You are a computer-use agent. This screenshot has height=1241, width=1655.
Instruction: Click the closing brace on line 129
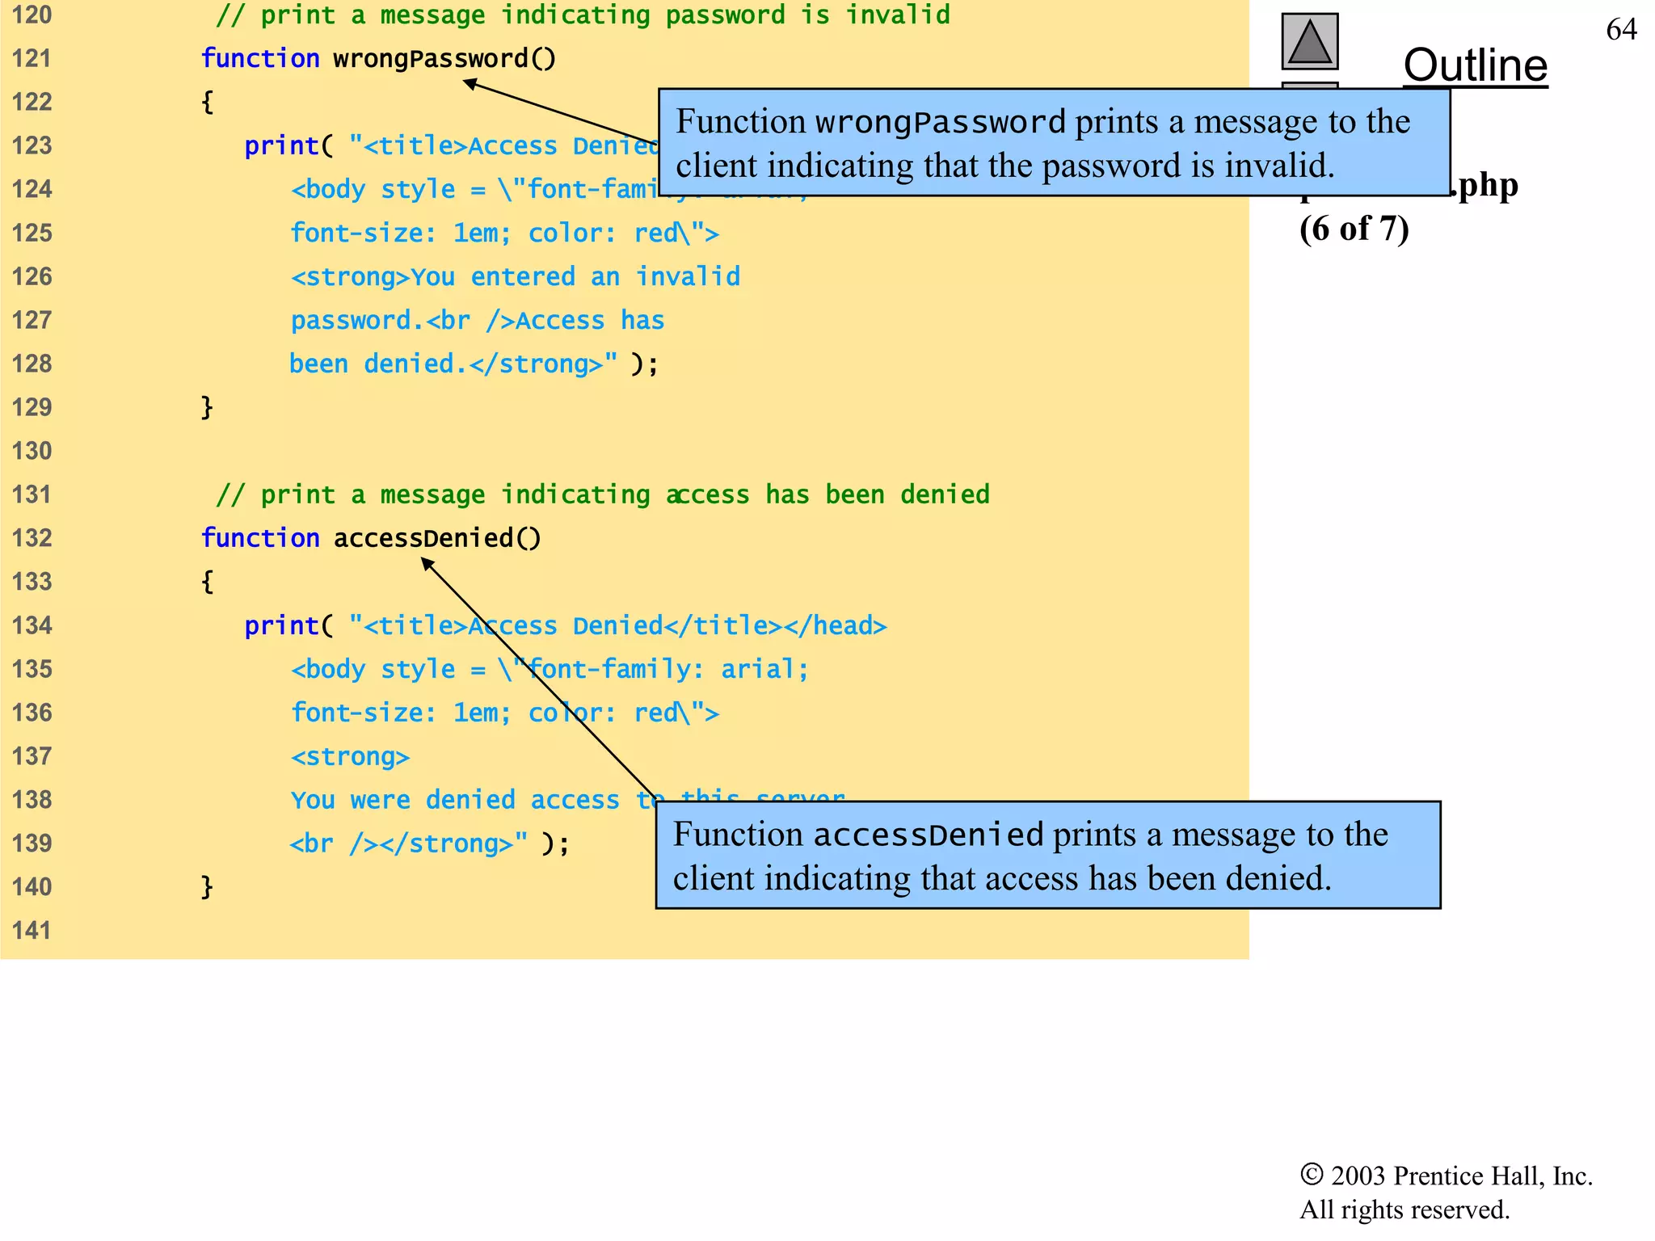coord(207,407)
